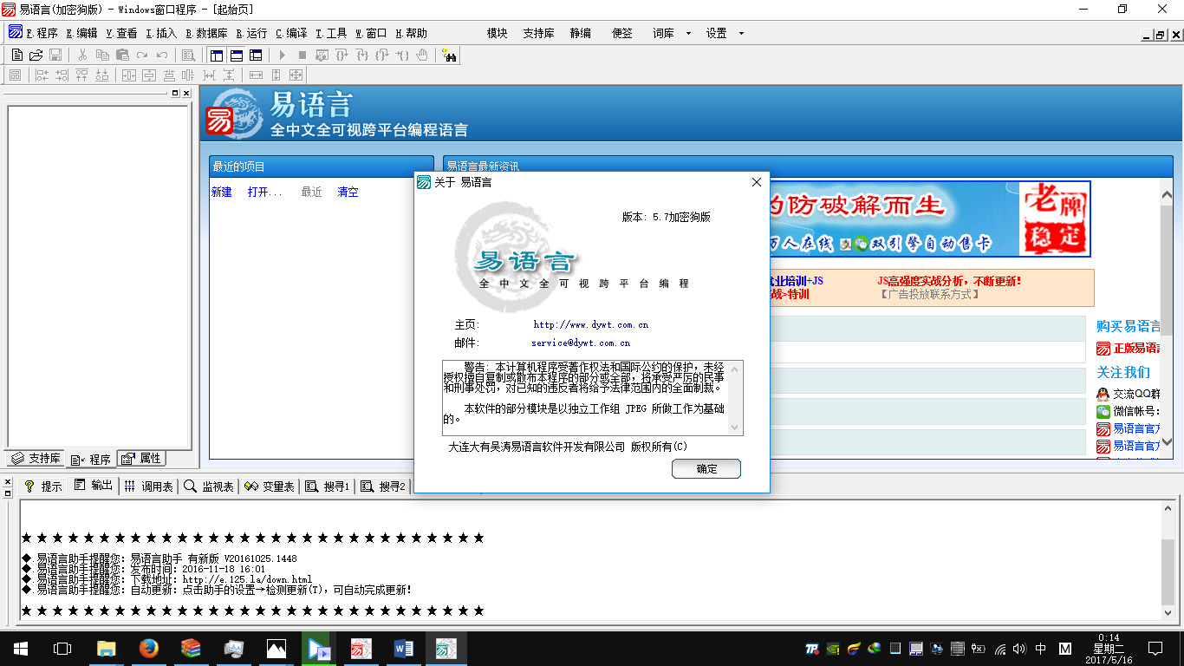1184x666 pixels.
Task: Toggle the bottom status panel display icon
Action: pos(236,55)
